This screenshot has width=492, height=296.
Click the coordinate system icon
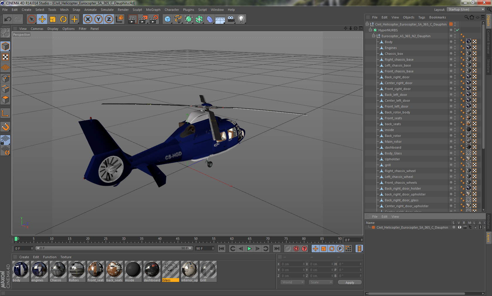[119, 19]
